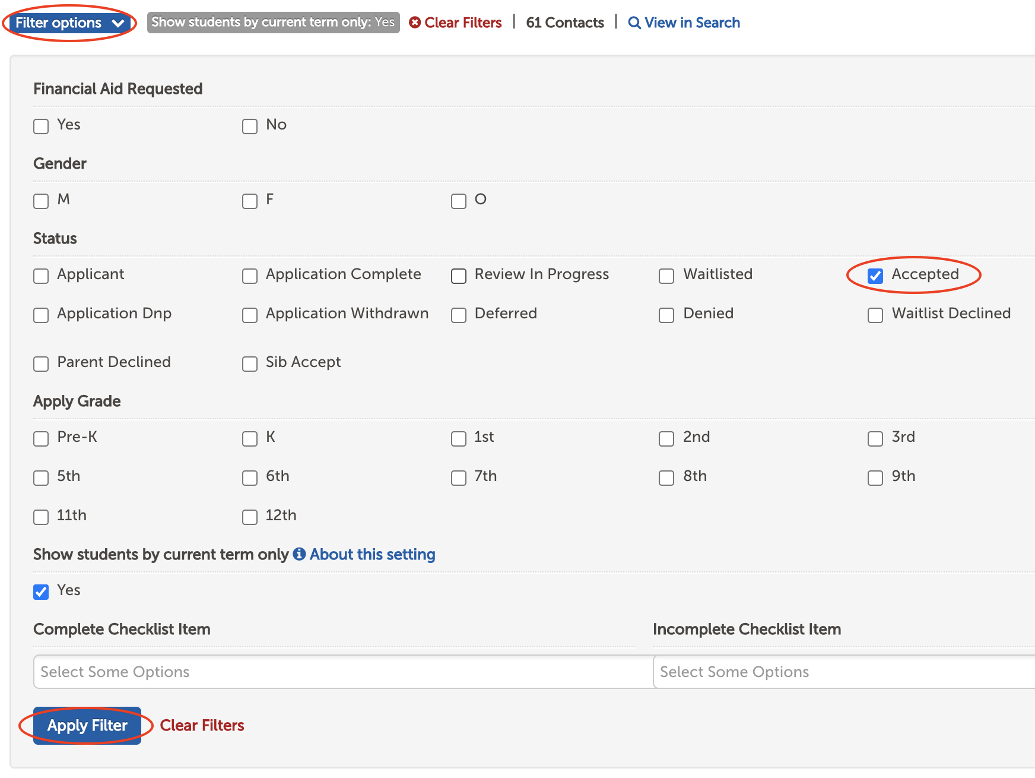Select gender O checkbox
The width and height of the screenshot is (1035, 778).
tap(459, 201)
